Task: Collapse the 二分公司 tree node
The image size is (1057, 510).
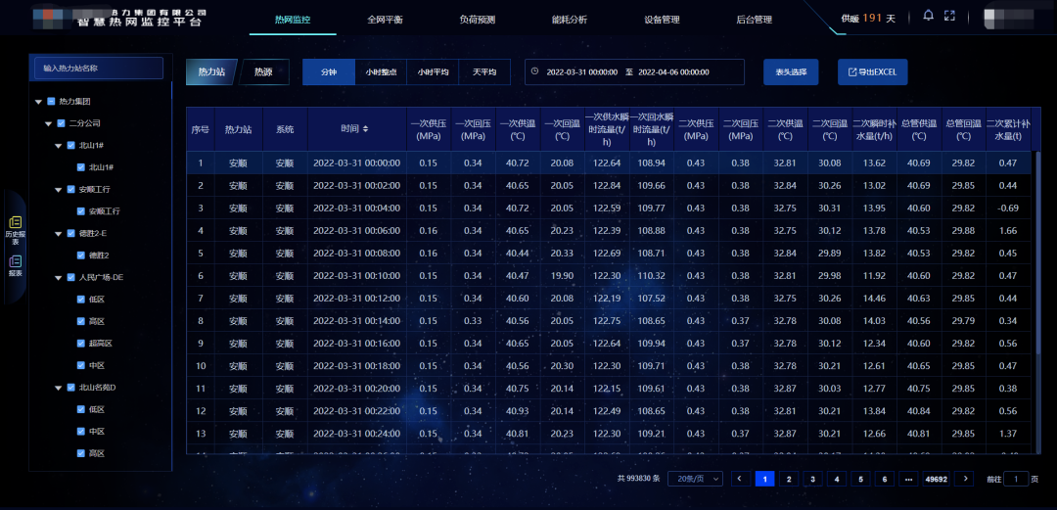Action: pyautogui.click(x=49, y=124)
